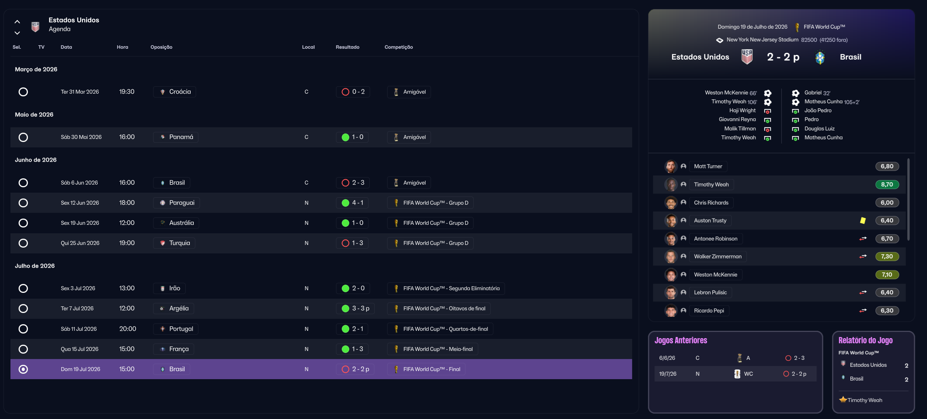This screenshot has height=419, width=927.
Task: Select the Austrália match radio button
Action: pyautogui.click(x=23, y=223)
